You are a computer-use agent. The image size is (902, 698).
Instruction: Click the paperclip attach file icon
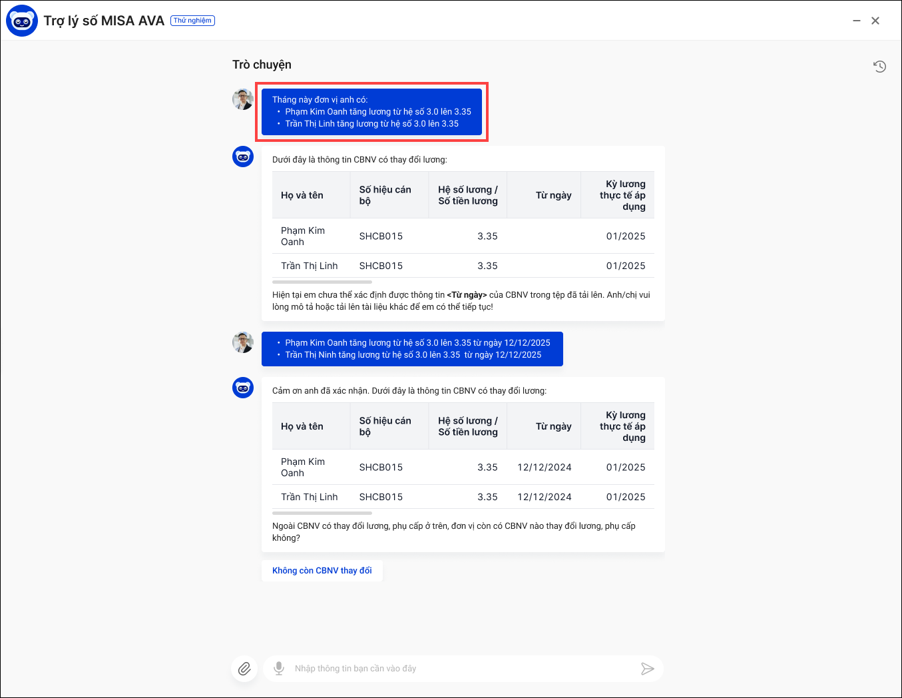(x=244, y=669)
